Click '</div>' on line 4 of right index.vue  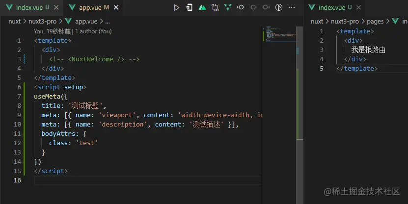point(355,59)
